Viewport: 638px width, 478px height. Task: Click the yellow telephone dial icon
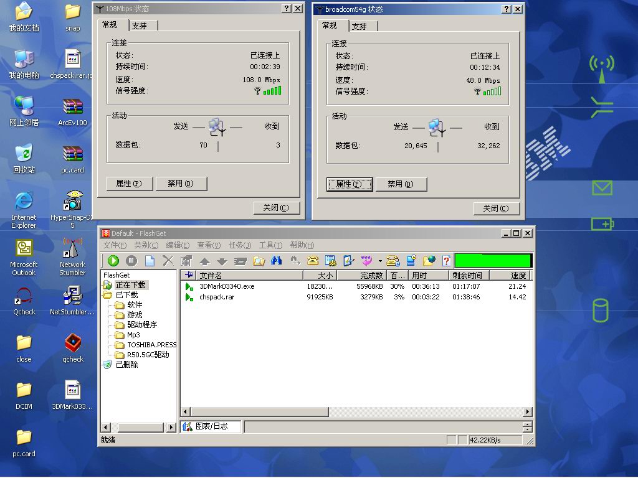coord(313,261)
